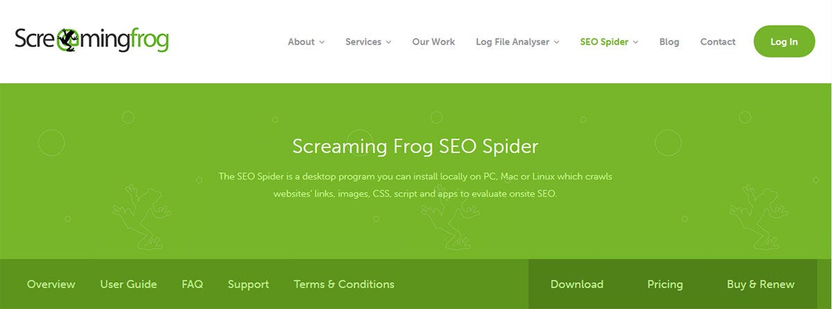This screenshot has height=309, width=832.
Task: Click the Buy & Renew link
Action: [x=761, y=284]
